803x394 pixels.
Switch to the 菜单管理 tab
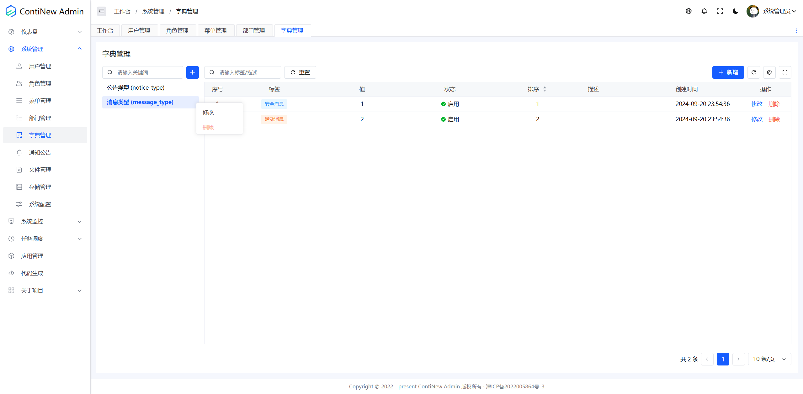[215, 31]
